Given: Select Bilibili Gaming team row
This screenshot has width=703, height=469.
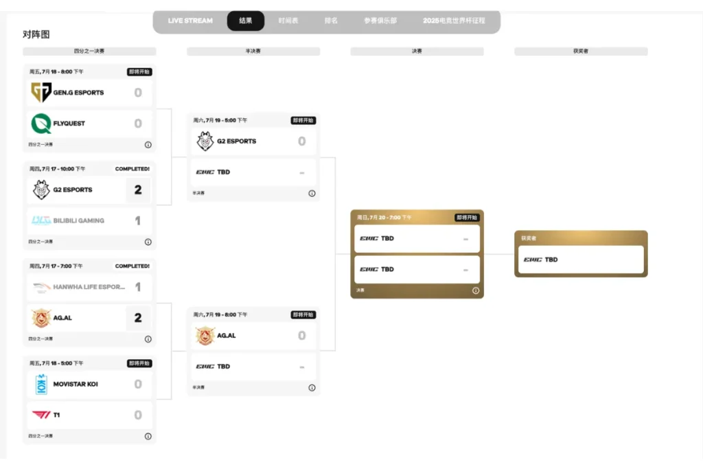Looking at the screenshot, I should click(x=89, y=220).
